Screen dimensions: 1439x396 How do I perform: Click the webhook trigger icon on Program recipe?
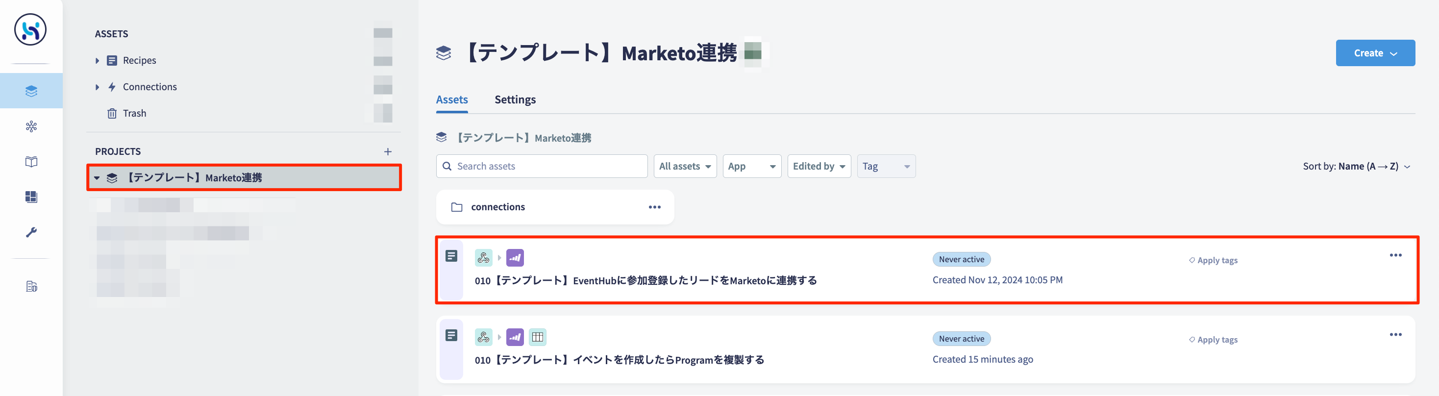click(484, 337)
